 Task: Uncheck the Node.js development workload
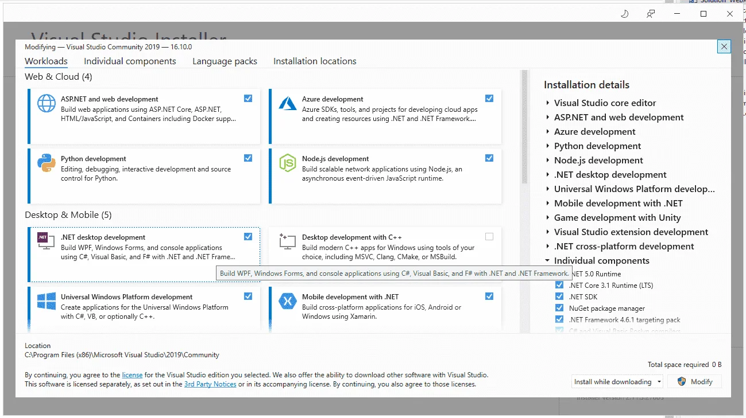(489, 158)
